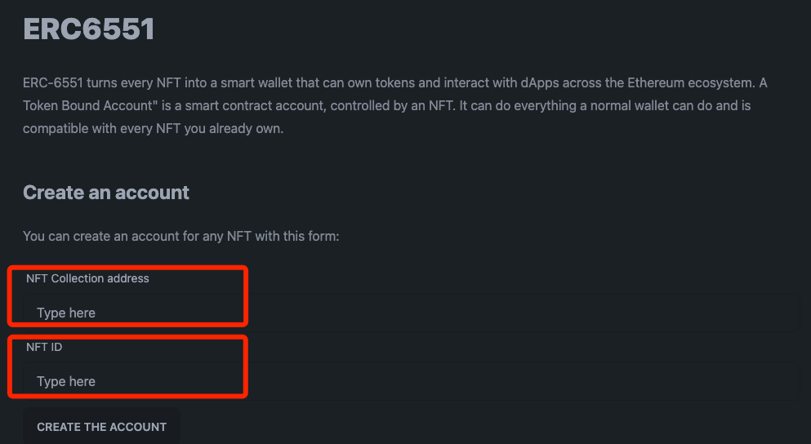Focus the NFT ID input field

pos(408,381)
